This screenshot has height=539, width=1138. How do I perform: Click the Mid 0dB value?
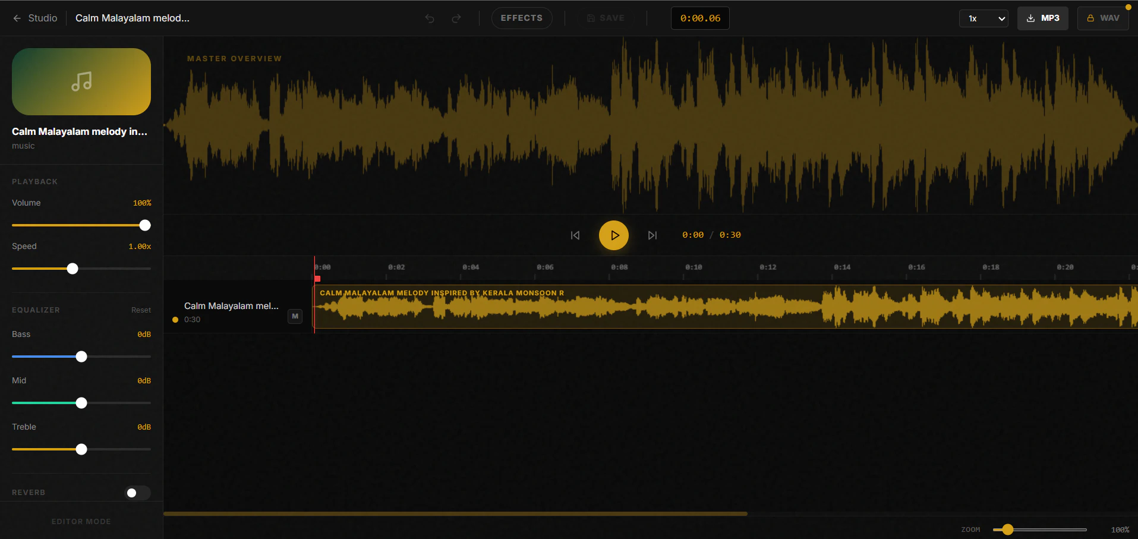(x=144, y=381)
